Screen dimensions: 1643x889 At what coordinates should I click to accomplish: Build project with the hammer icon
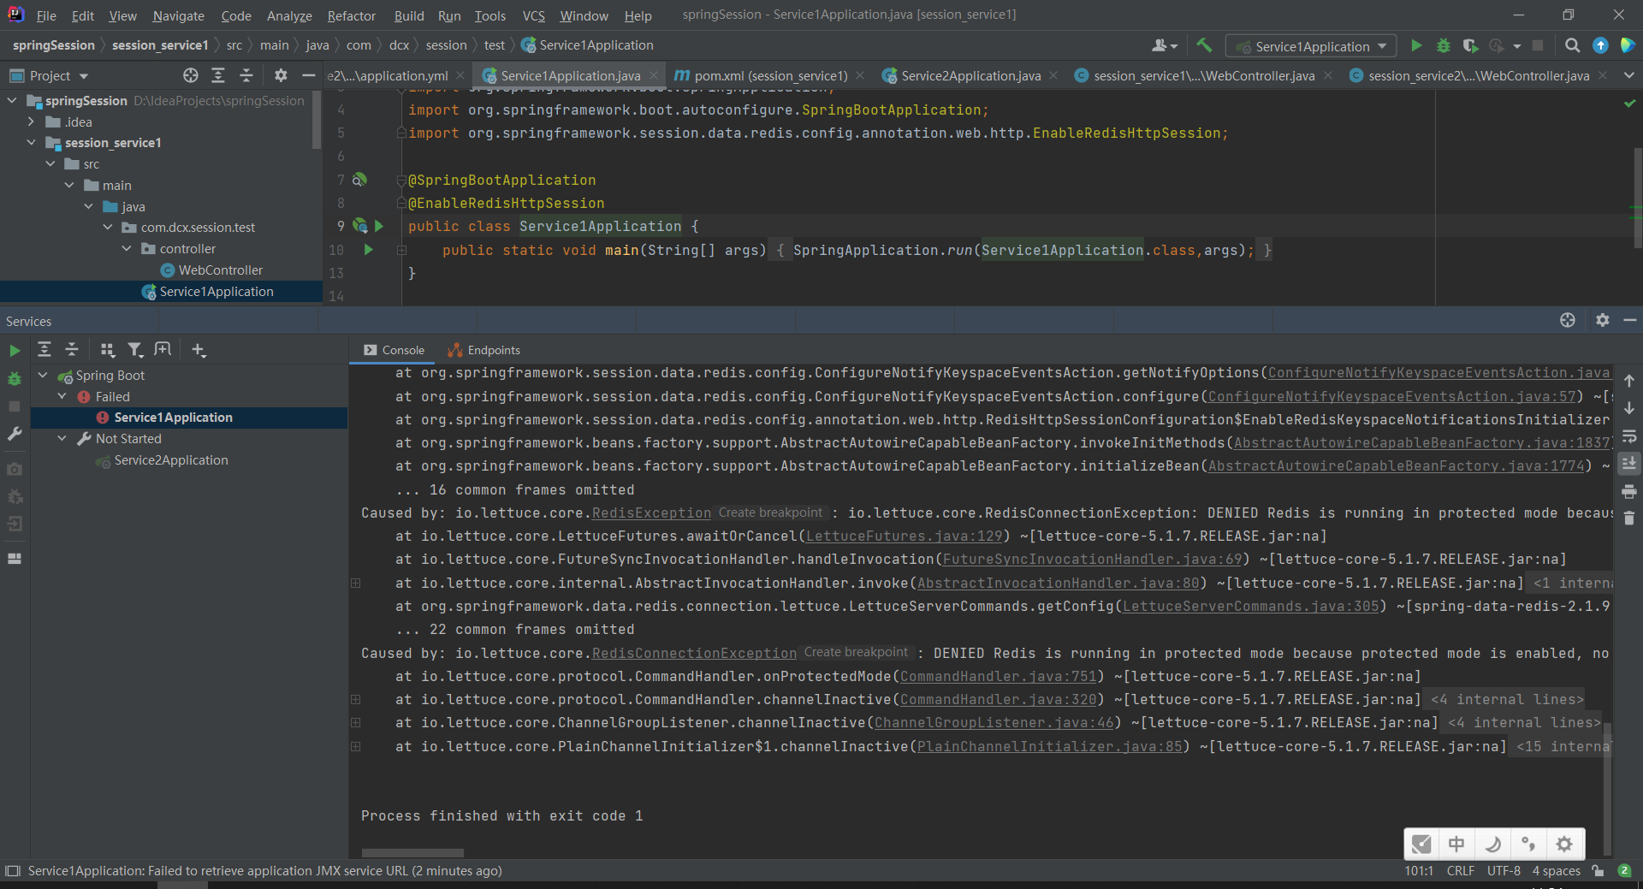click(x=1204, y=45)
